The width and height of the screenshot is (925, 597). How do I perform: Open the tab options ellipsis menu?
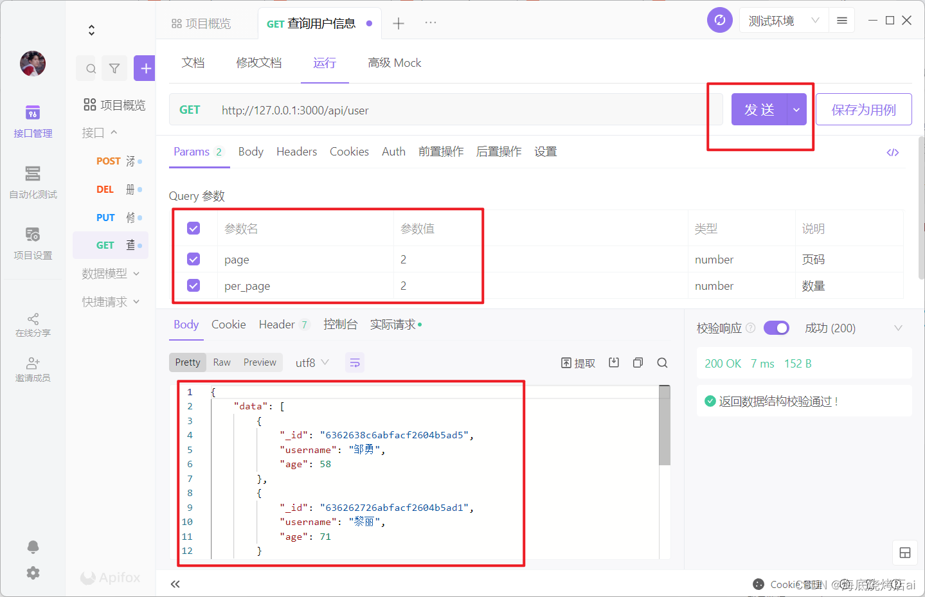pos(431,22)
